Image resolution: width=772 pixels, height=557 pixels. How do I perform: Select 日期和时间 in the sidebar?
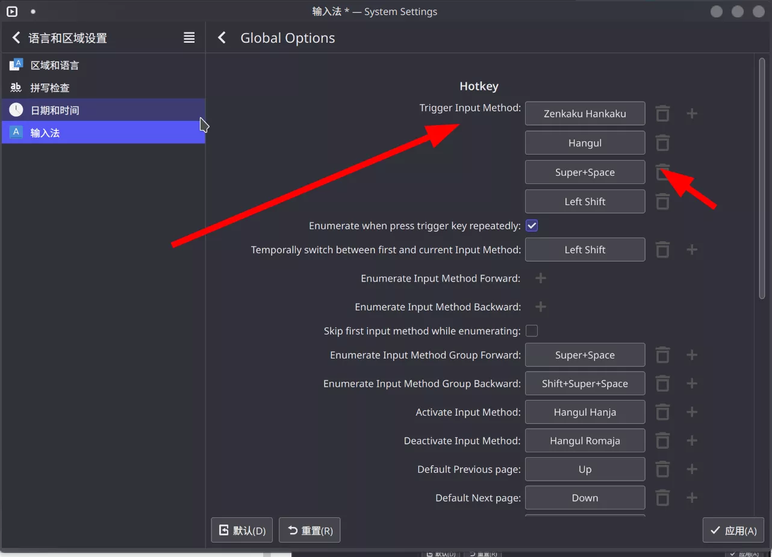coord(55,110)
